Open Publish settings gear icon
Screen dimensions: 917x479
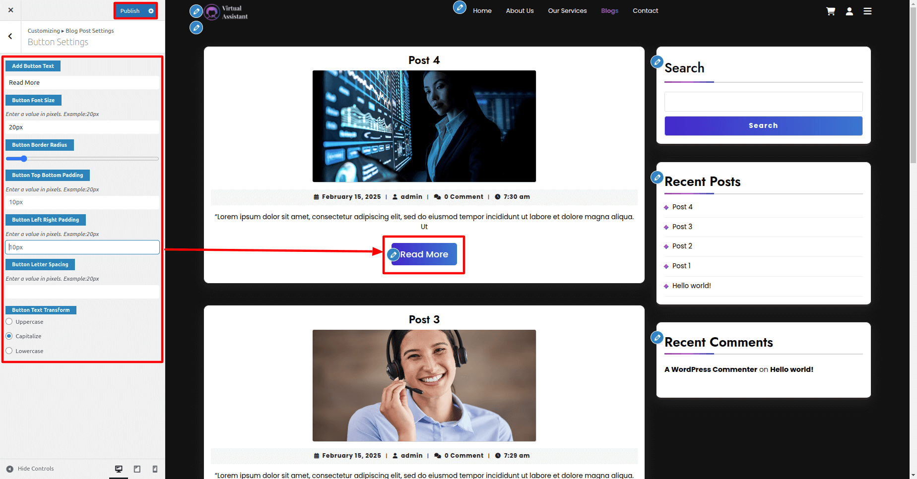151,11
